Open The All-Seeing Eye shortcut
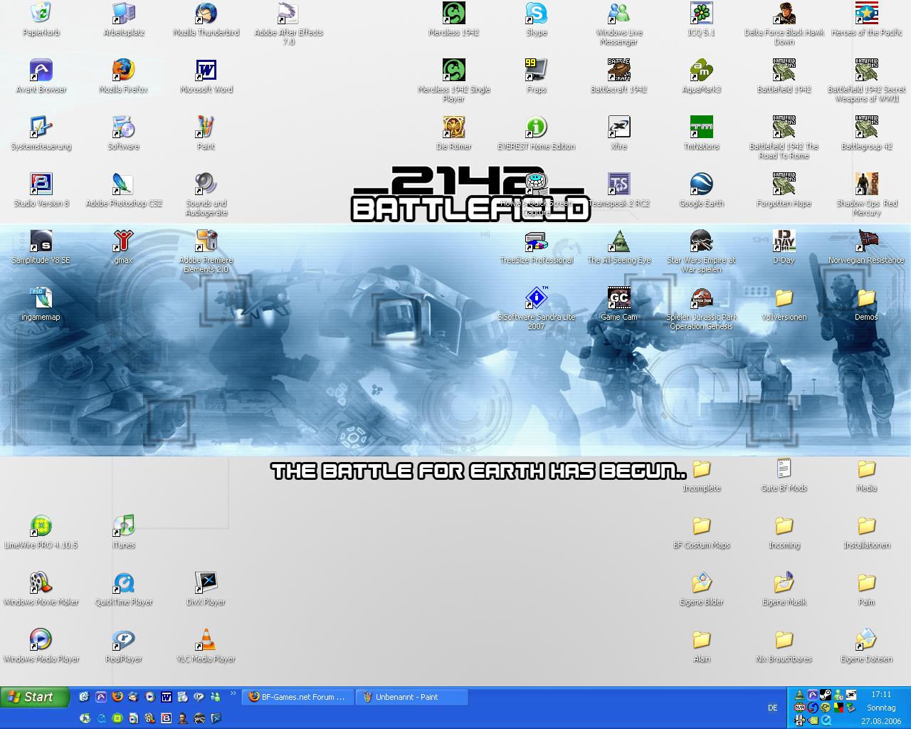 (619, 241)
